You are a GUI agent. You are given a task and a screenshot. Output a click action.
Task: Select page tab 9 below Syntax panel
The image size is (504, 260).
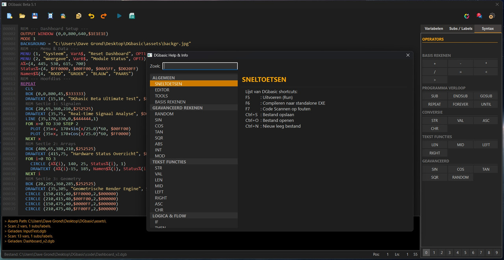click(x=497, y=253)
